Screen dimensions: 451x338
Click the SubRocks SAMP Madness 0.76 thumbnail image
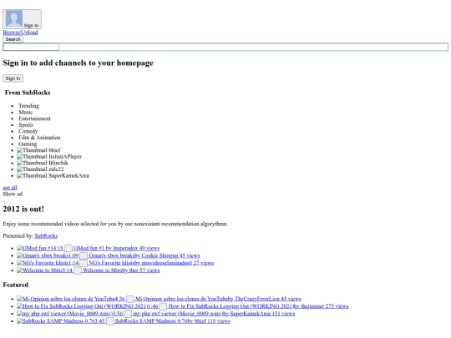click(x=55, y=321)
